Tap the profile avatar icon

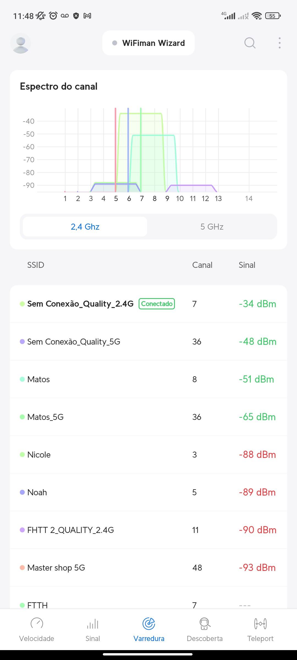[21, 43]
